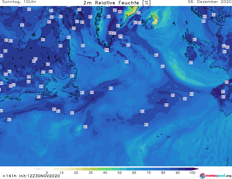Click the '06. Dezember 2020' date label
The width and height of the screenshot is (232, 179).
210,2
